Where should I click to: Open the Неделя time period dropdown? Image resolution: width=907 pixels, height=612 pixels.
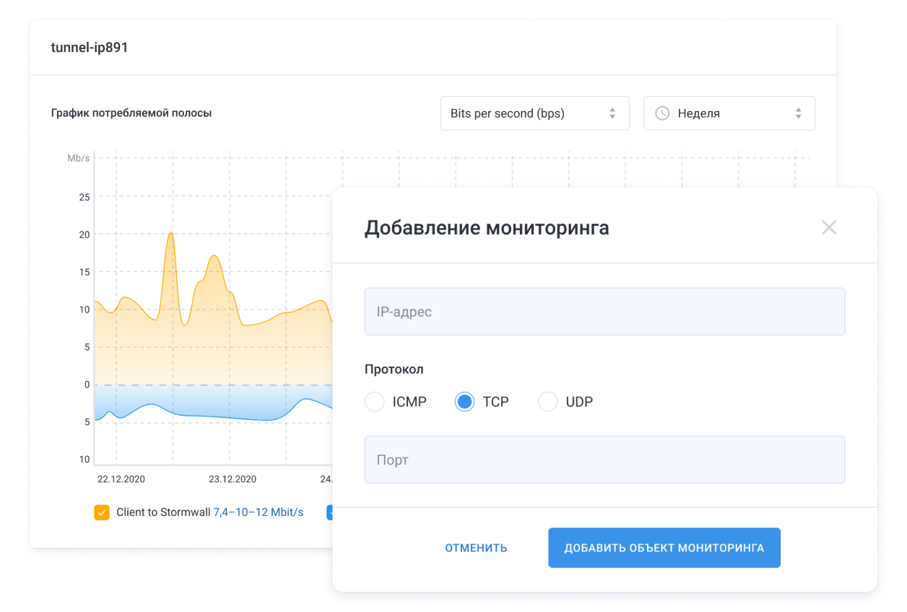[729, 113]
